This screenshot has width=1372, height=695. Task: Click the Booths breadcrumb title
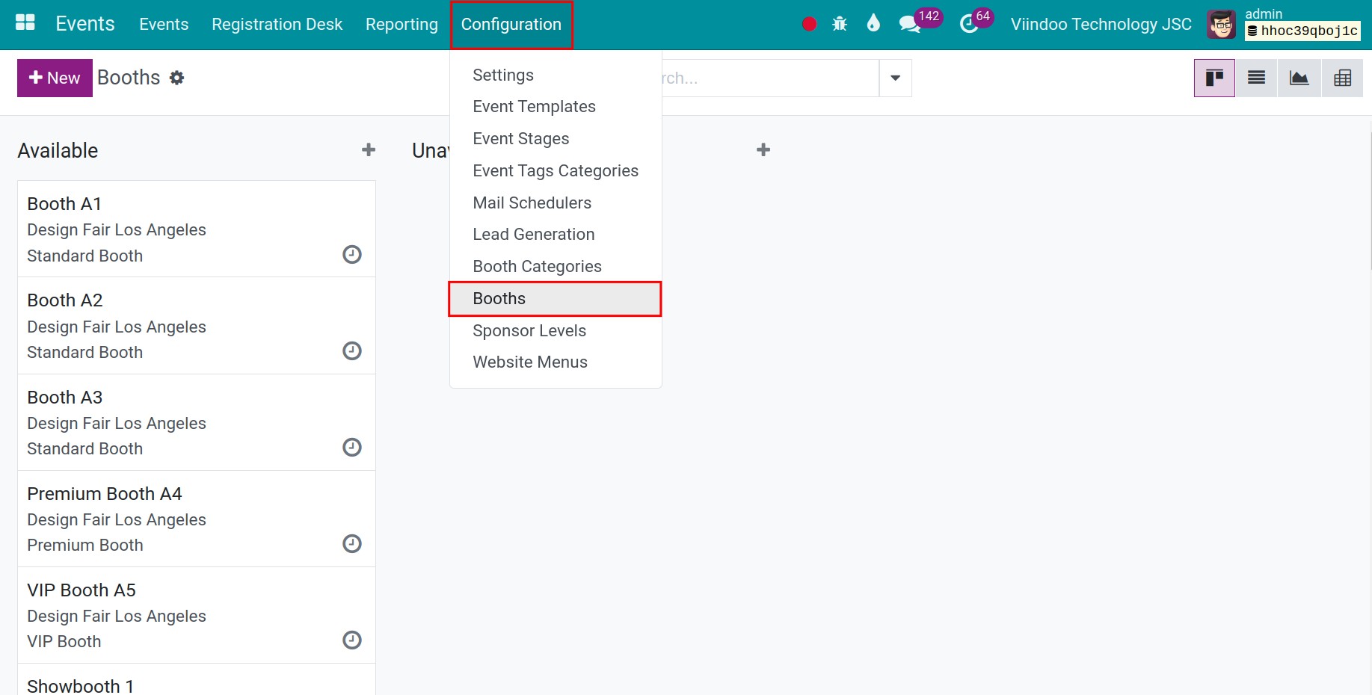129,78
